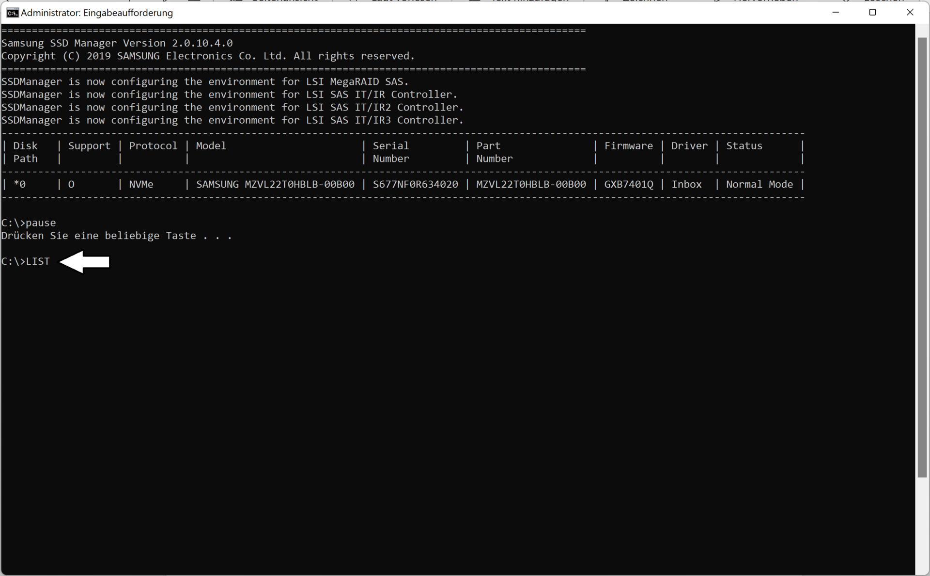930x576 pixels.
Task: Click the 'C:\>LIST' command line
Action: point(26,262)
